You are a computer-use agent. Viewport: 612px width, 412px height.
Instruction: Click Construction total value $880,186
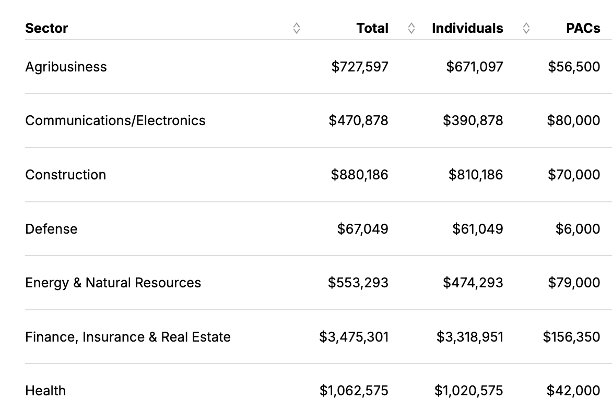360,175
